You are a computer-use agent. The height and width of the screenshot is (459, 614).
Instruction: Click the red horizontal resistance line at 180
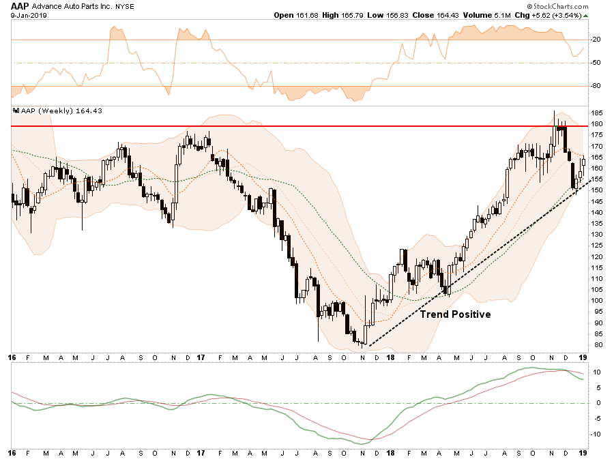(299, 126)
